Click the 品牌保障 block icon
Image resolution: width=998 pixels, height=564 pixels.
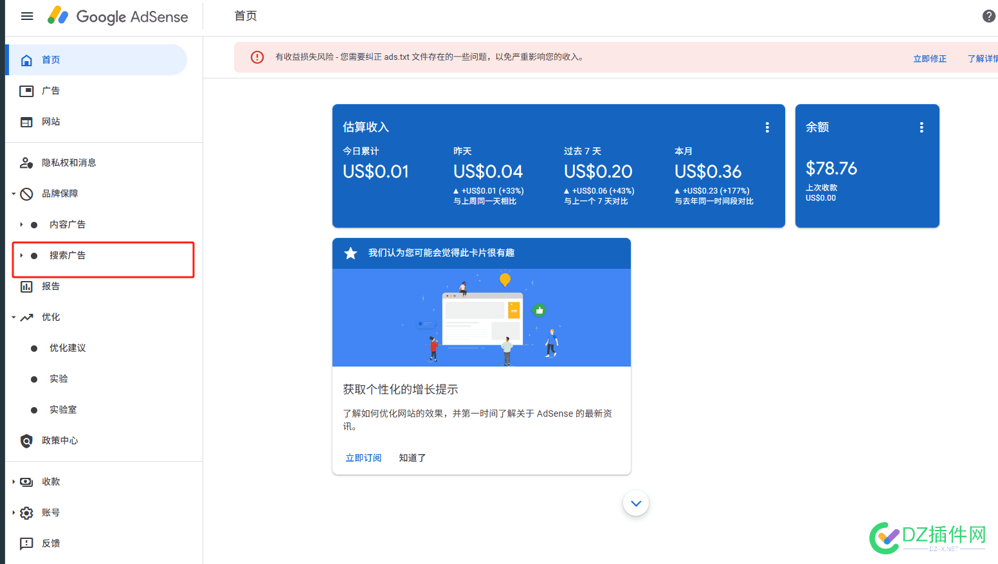point(26,194)
